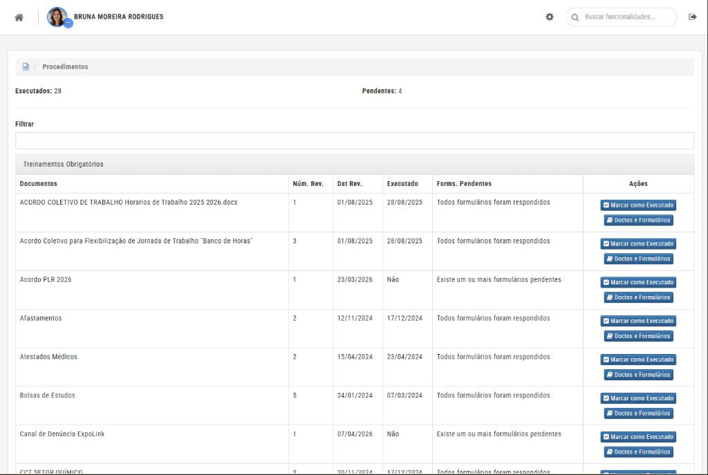Mark Afastamentos as executed
This screenshot has width=708, height=475.
638,321
